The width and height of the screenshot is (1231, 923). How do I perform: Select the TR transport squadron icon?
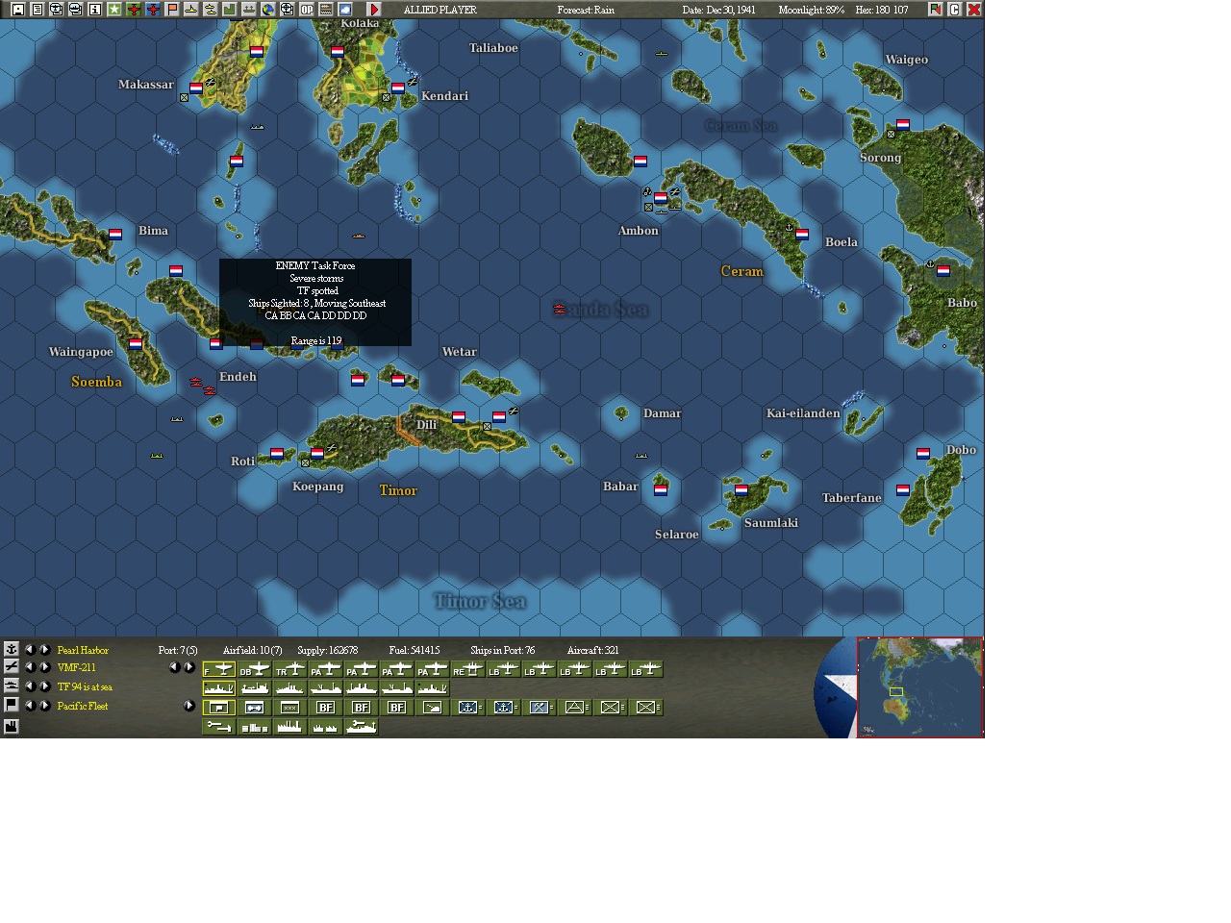pyautogui.click(x=289, y=669)
